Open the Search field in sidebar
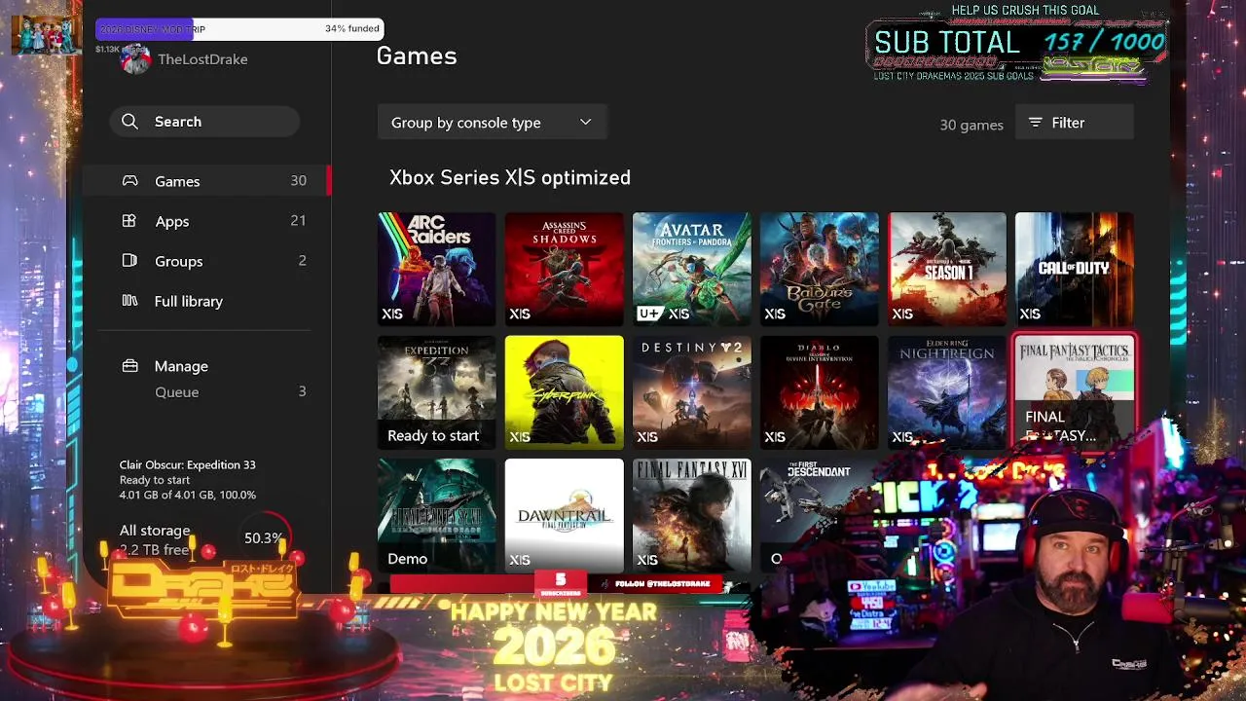 coord(204,122)
